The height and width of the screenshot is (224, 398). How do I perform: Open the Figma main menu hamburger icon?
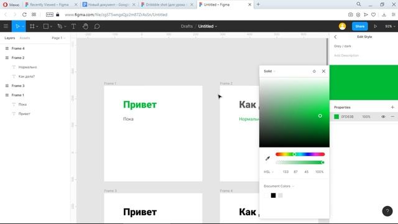click(6, 26)
